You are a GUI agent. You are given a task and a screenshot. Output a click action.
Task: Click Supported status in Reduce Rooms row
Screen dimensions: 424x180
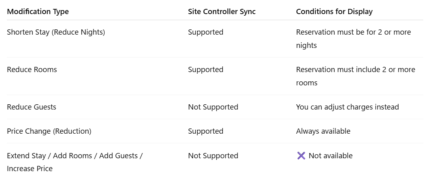(x=206, y=69)
